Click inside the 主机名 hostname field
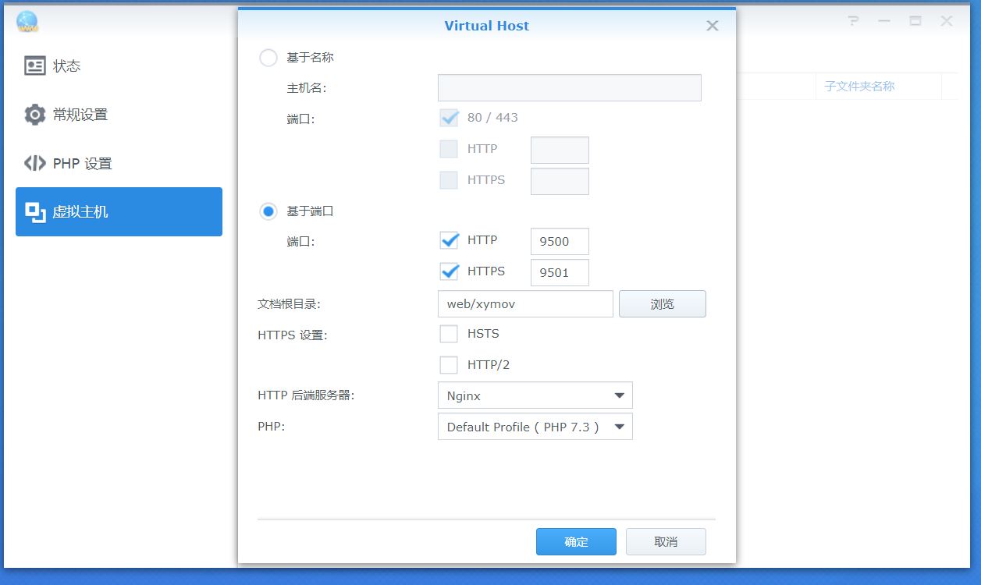Image resolution: width=981 pixels, height=585 pixels. (x=569, y=87)
